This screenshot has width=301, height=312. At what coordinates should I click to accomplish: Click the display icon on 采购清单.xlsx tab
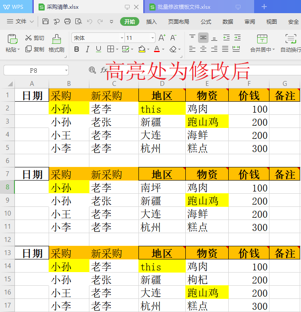127,7
